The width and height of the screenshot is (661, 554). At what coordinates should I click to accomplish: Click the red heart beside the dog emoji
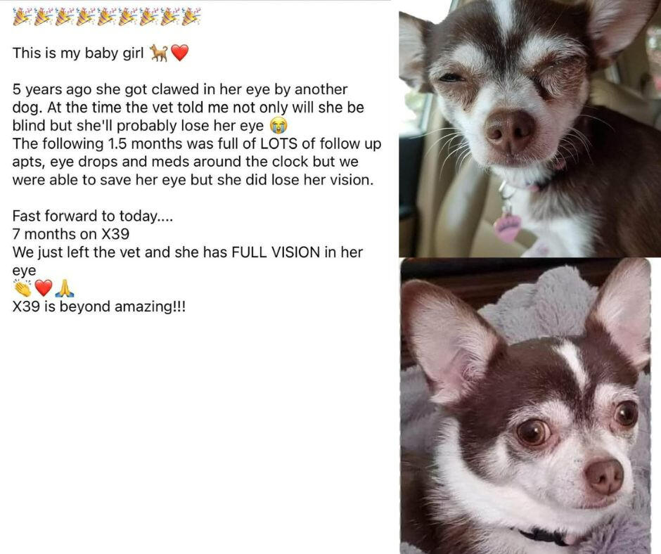tap(179, 53)
